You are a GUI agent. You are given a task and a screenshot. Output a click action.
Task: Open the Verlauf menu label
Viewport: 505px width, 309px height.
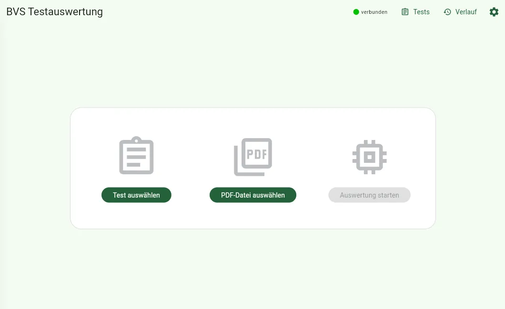[x=466, y=12]
